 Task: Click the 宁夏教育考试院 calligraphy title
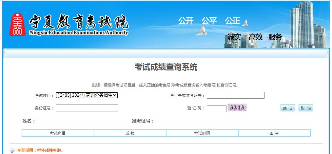(79, 22)
